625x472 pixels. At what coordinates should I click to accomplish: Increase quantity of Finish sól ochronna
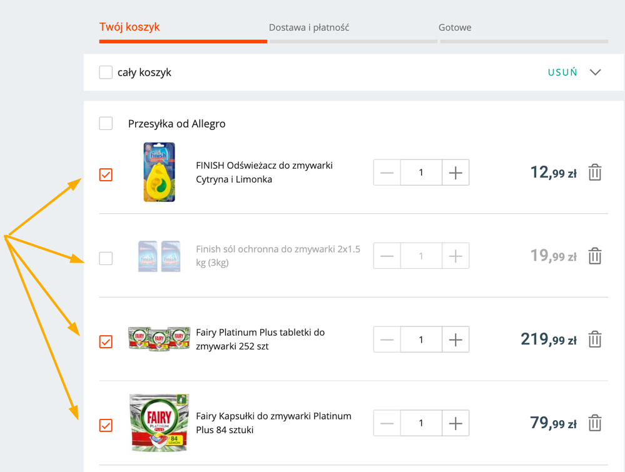click(455, 256)
